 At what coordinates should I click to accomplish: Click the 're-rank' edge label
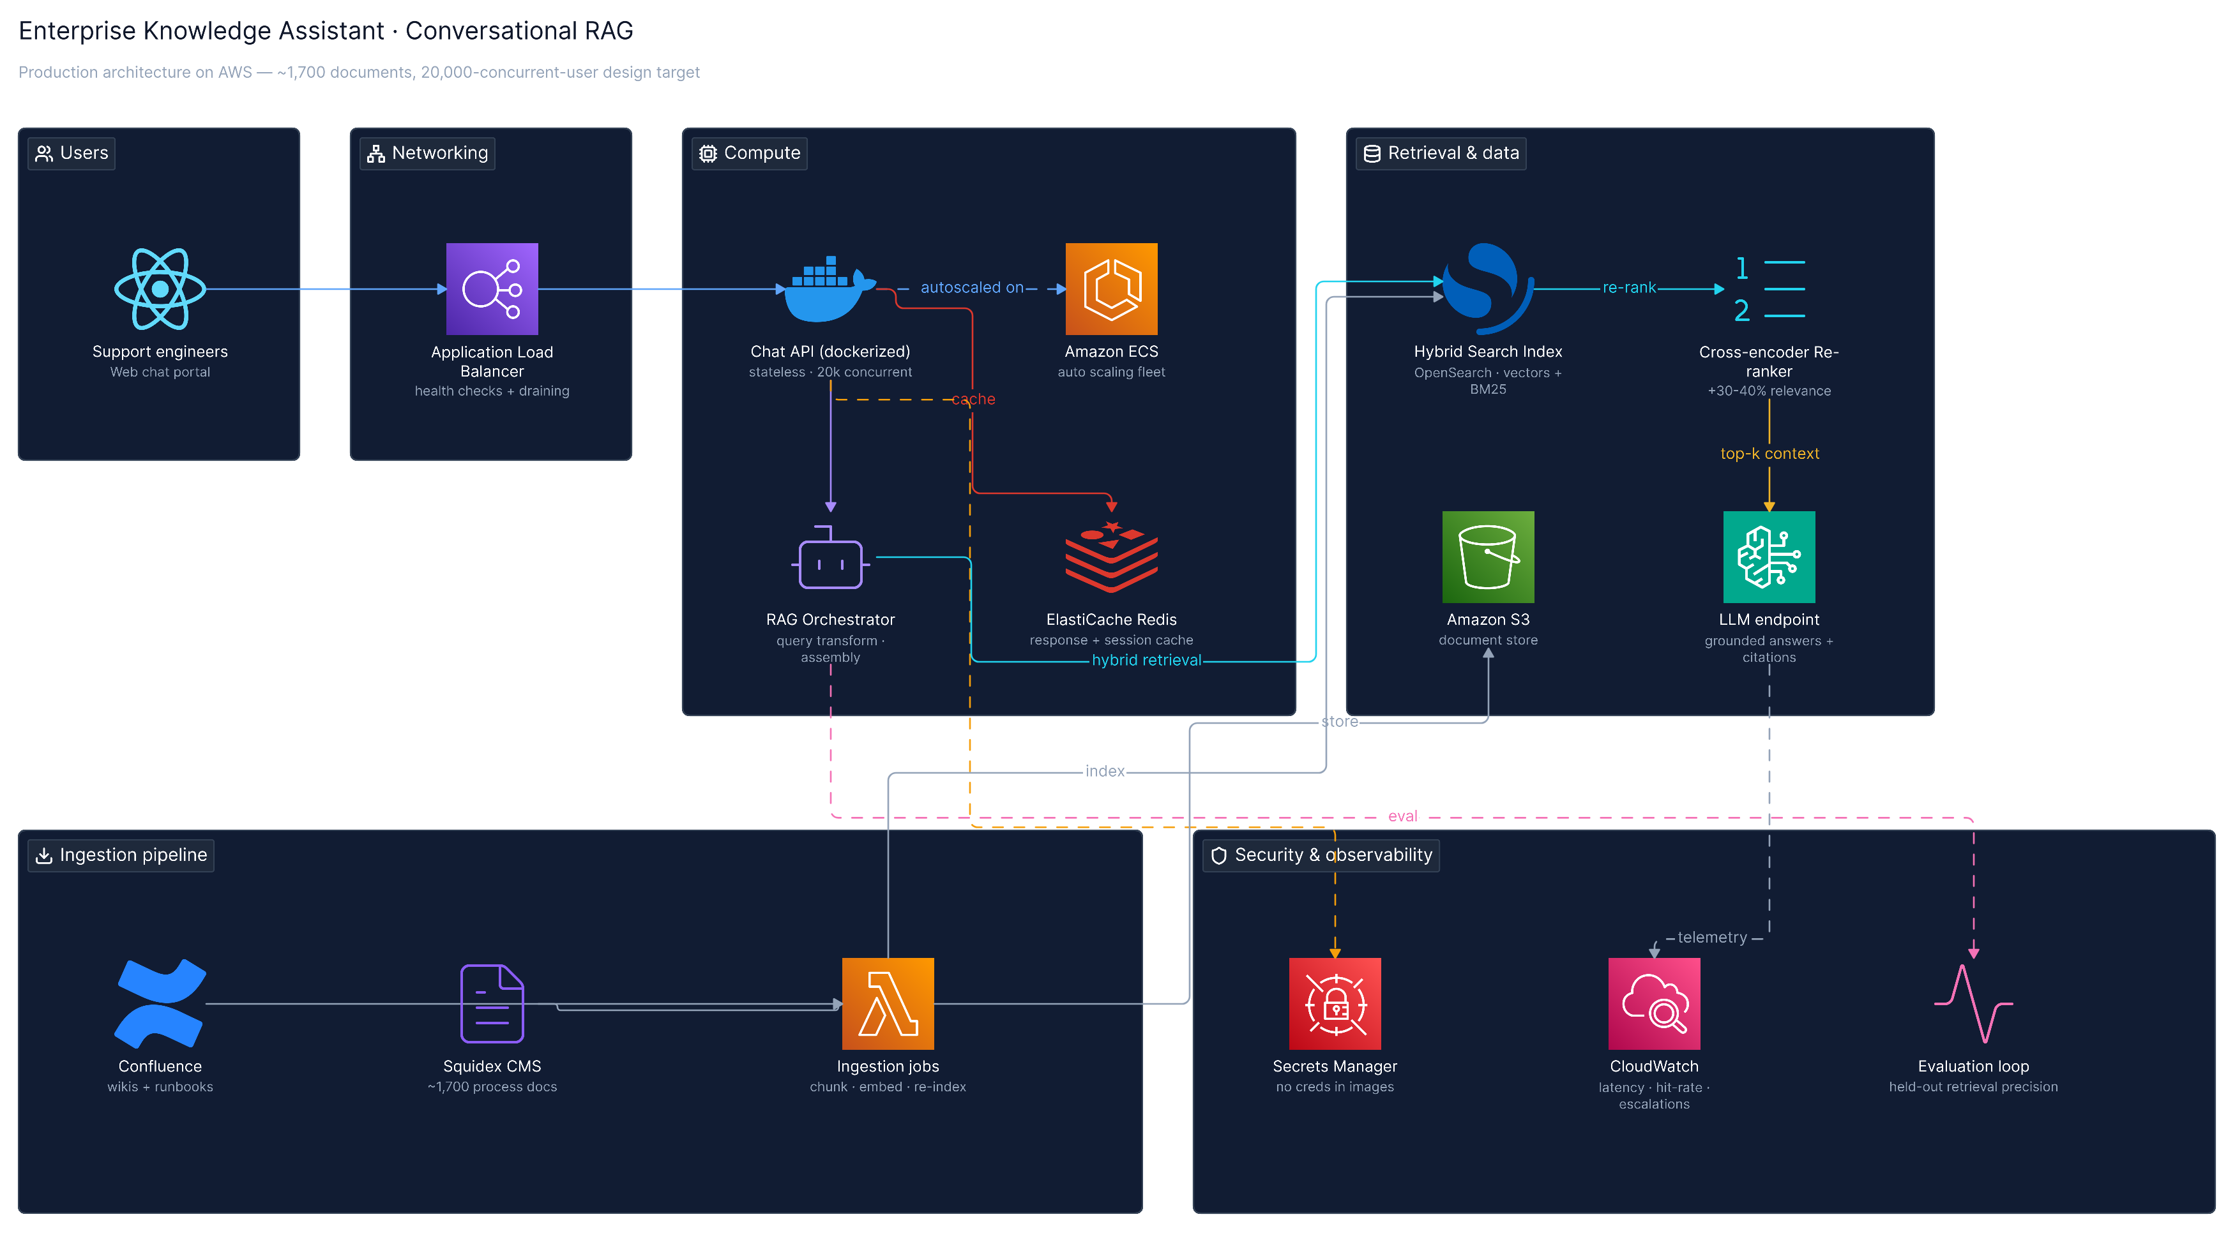point(1628,287)
